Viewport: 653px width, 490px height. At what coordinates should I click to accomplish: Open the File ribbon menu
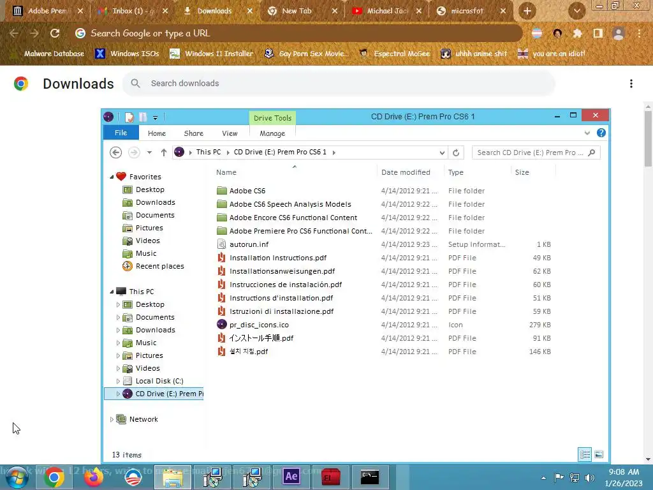(121, 133)
